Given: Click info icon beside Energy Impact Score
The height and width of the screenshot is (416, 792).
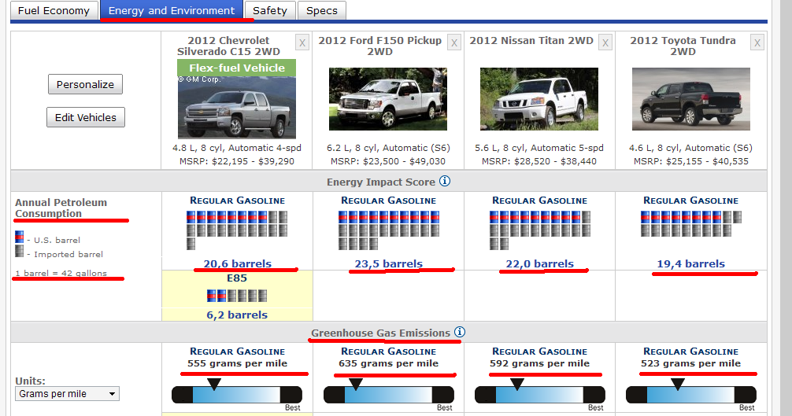Looking at the screenshot, I should click(x=445, y=182).
